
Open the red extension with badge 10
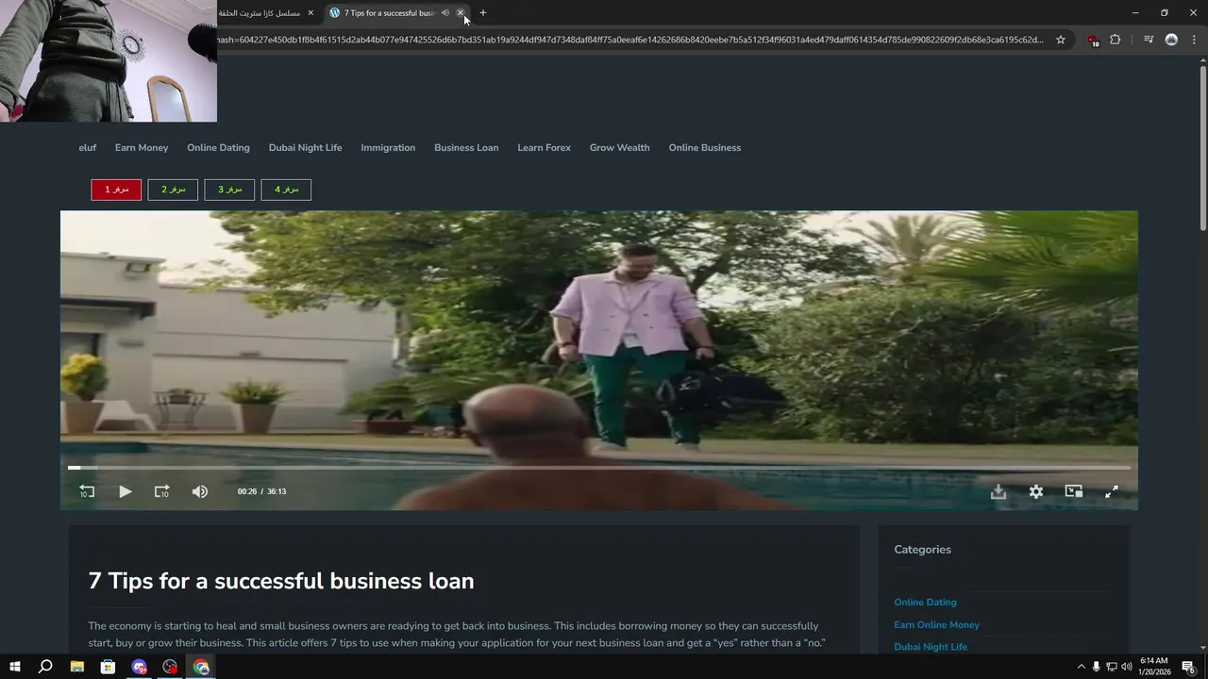click(x=1093, y=41)
